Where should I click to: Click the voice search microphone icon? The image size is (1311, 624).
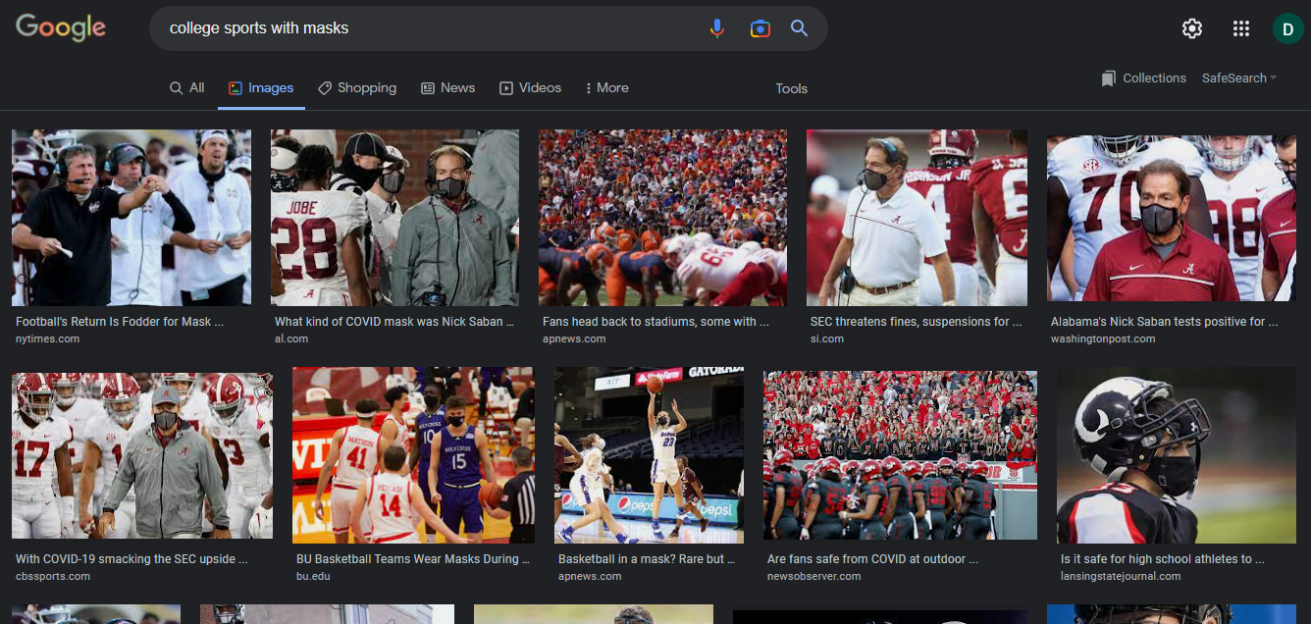pyautogui.click(x=717, y=28)
